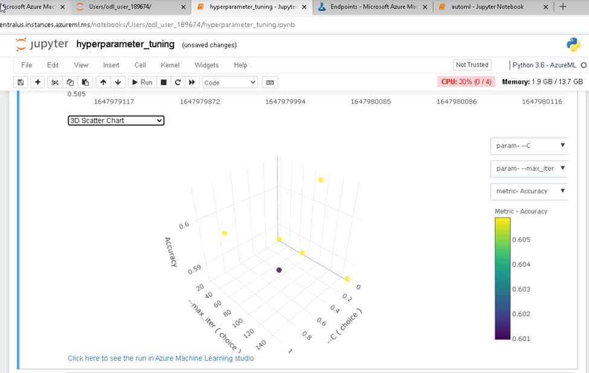The image size is (589, 373).
Task: Click the hyperparameter_tuning notebook title
Action: (125, 44)
